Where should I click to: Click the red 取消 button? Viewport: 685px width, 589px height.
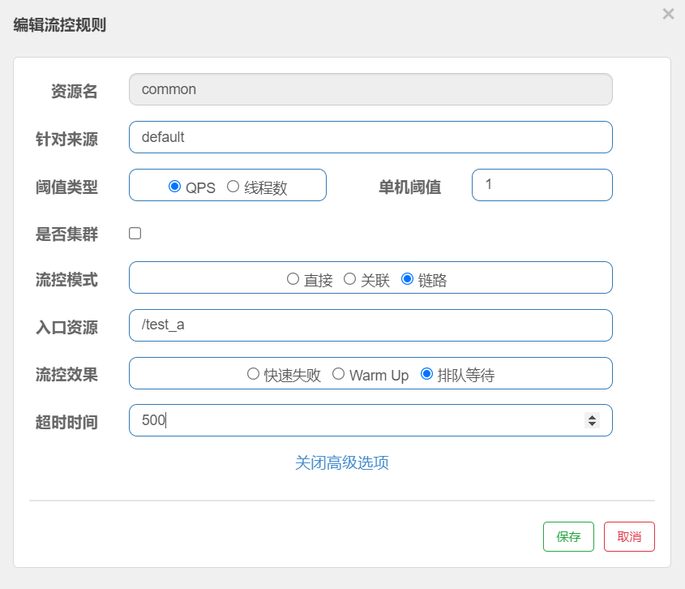pyautogui.click(x=629, y=536)
